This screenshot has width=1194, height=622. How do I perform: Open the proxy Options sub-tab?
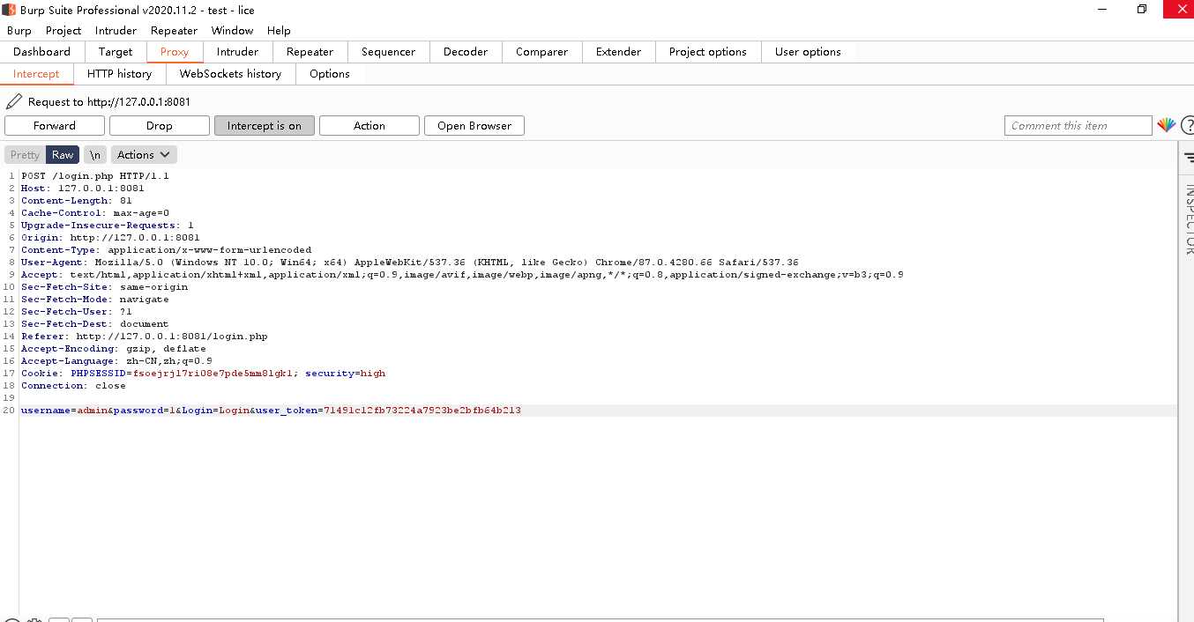330,74
